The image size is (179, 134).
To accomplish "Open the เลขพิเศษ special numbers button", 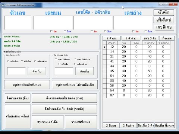I will pos(164,27).
